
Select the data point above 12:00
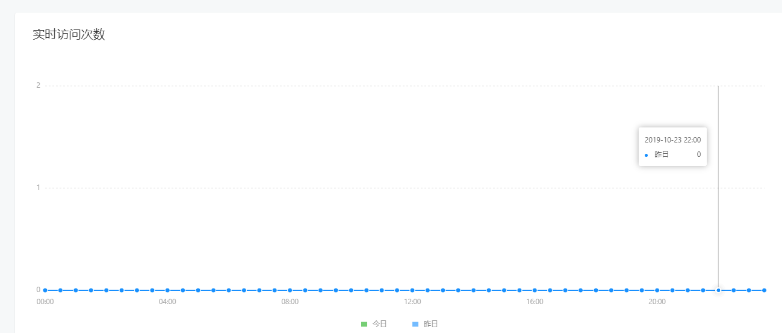point(412,290)
